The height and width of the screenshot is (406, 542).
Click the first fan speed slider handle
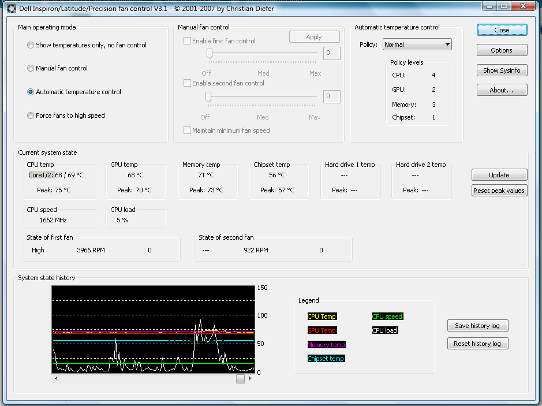pos(211,54)
